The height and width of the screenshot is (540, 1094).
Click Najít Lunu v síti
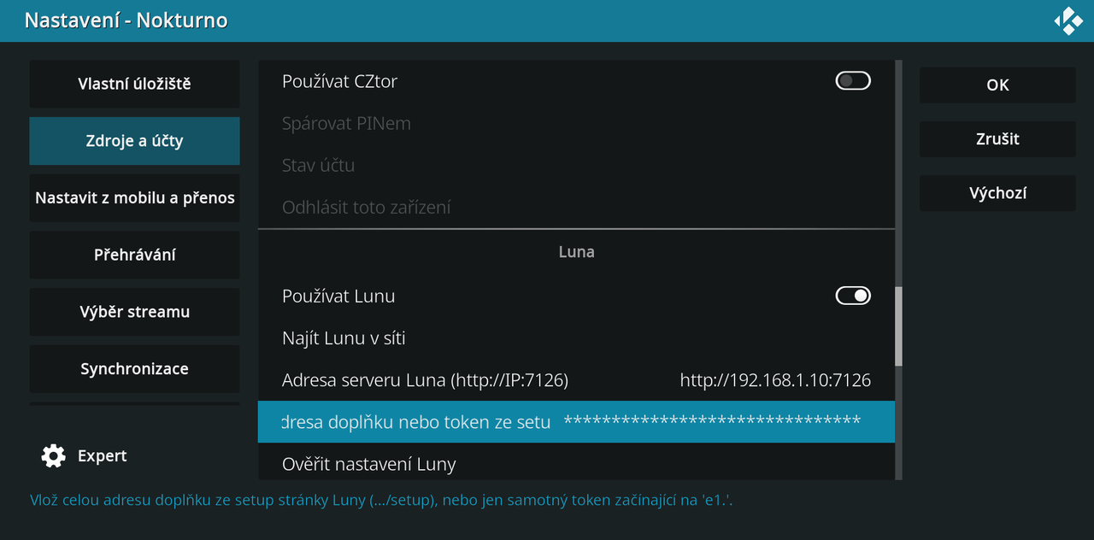coord(576,338)
